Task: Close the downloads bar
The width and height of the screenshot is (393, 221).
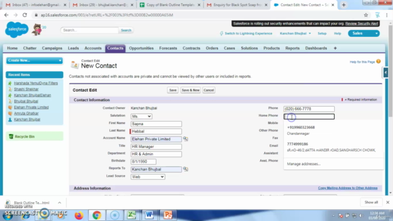Action: point(387,202)
